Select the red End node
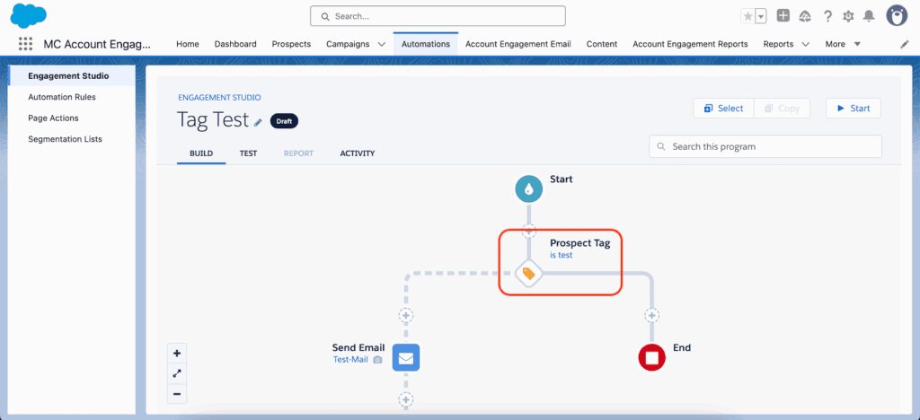The height and width of the screenshot is (420, 920). [x=651, y=357]
